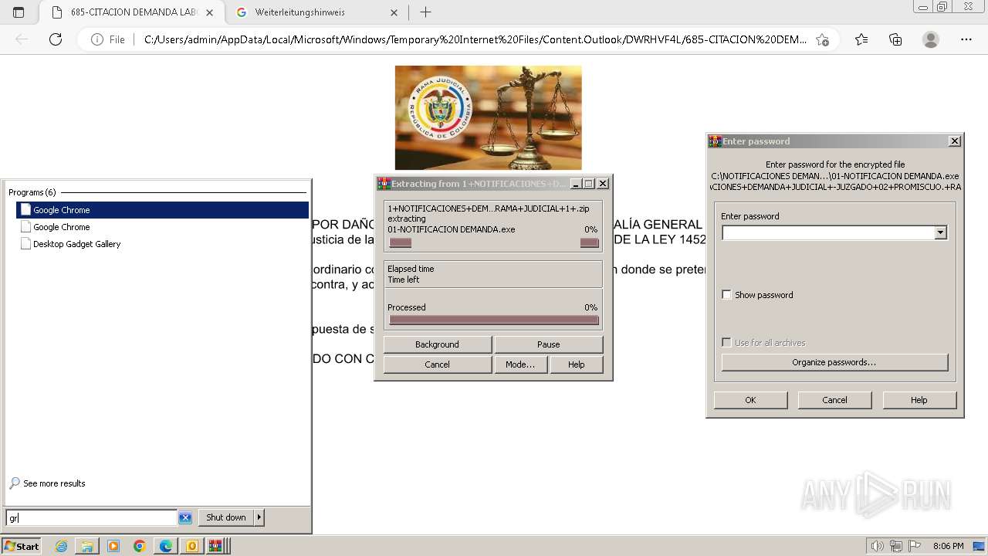The image size is (988, 556).
Task: Close the Enter password dialog
Action: point(955,141)
